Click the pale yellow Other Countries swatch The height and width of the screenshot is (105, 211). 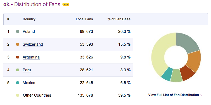(18, 95)
